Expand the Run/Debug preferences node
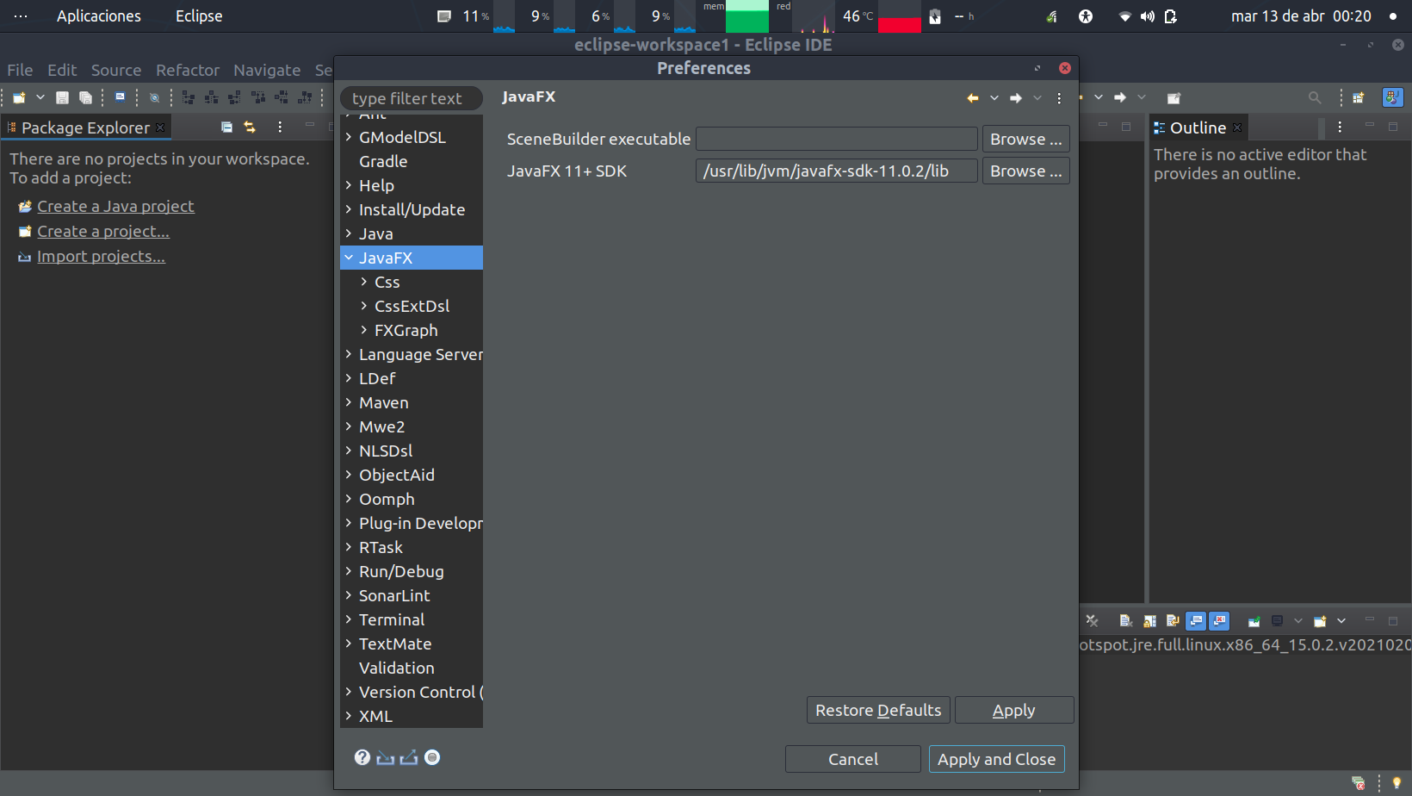This screenshot has width=1412, height=796. point(349,571)
